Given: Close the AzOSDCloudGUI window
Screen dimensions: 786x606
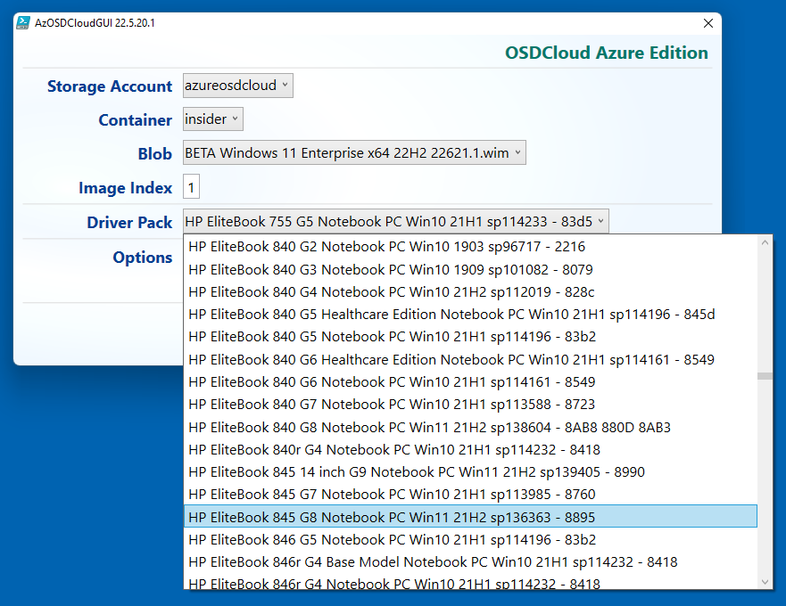Looking at the screenshot, I should tap(707, 23).
